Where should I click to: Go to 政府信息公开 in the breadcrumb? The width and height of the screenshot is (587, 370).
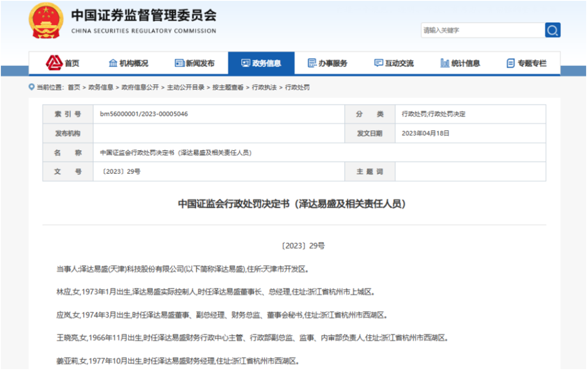(140, 87)
